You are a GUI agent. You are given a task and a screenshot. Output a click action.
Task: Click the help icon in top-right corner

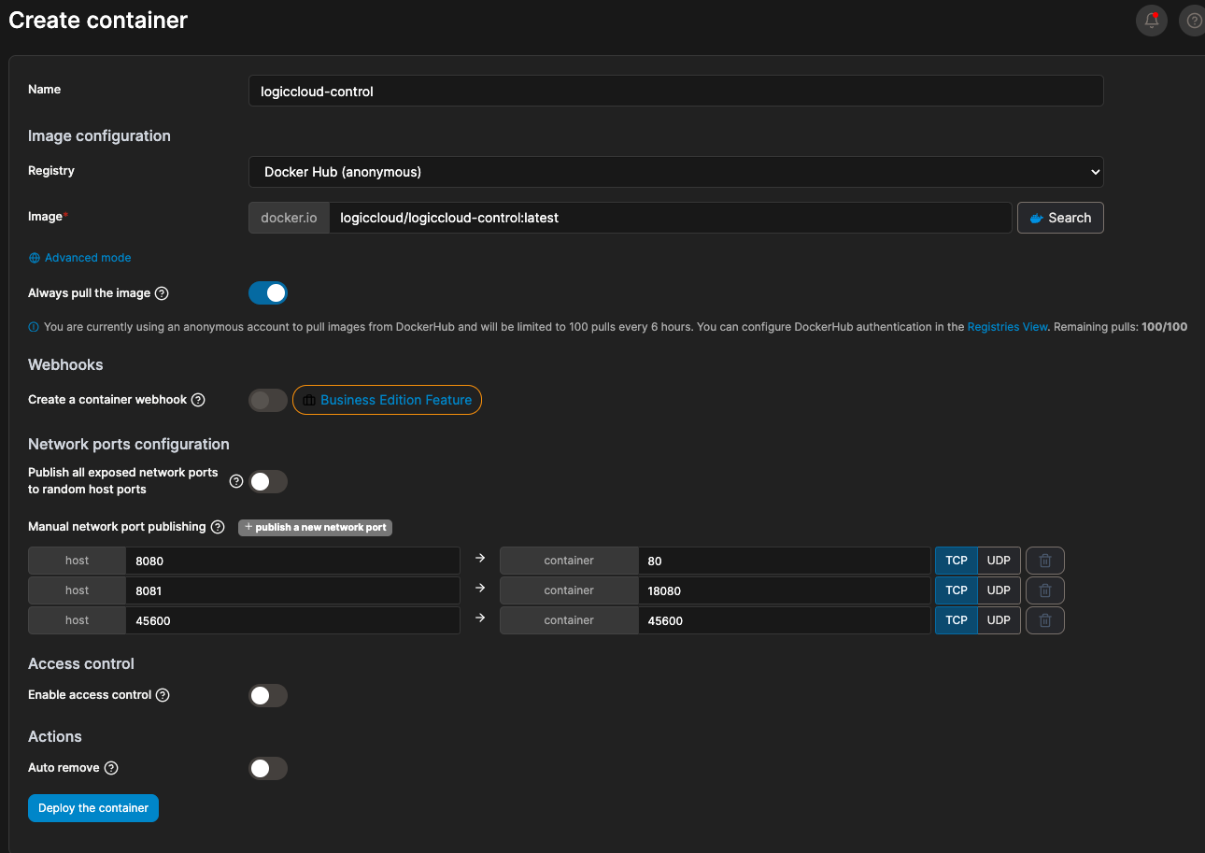point(1193,21)
